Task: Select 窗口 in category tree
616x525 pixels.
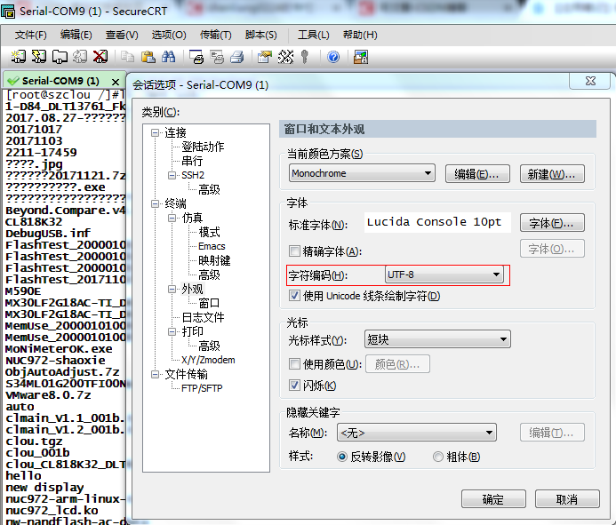Action: [x=209, y=303]
